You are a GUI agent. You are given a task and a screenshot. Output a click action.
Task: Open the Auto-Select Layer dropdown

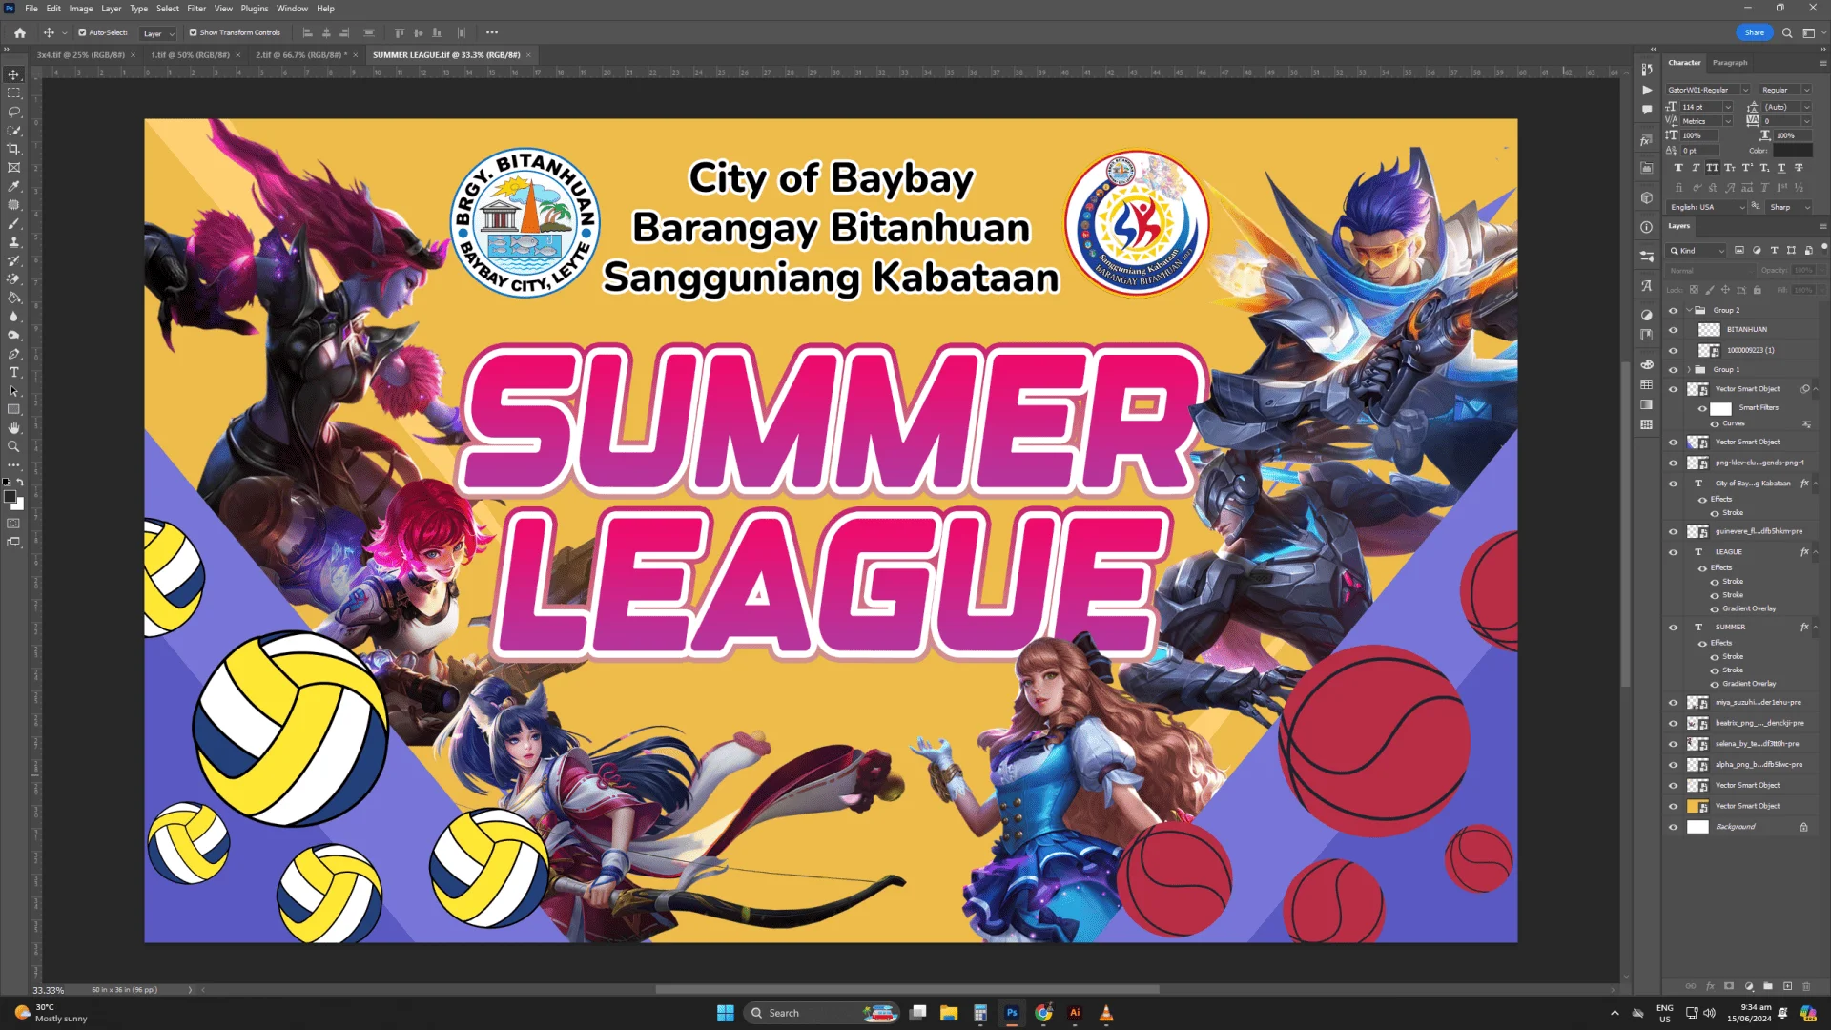158,33
